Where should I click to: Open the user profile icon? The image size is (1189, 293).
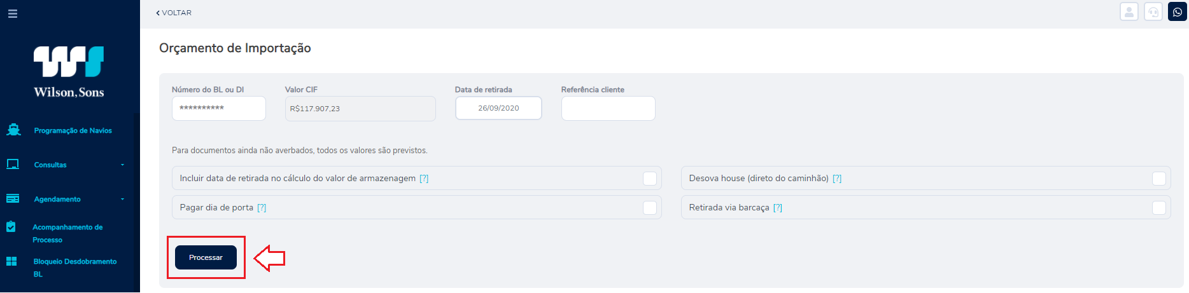pos(1129,12)
